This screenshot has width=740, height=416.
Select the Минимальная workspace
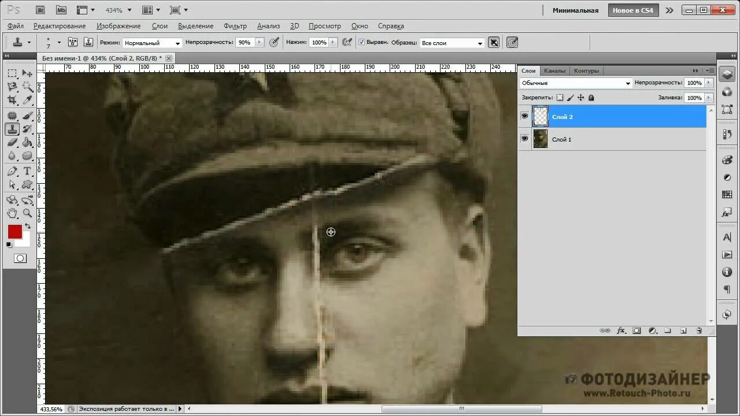tap(575, 10)
